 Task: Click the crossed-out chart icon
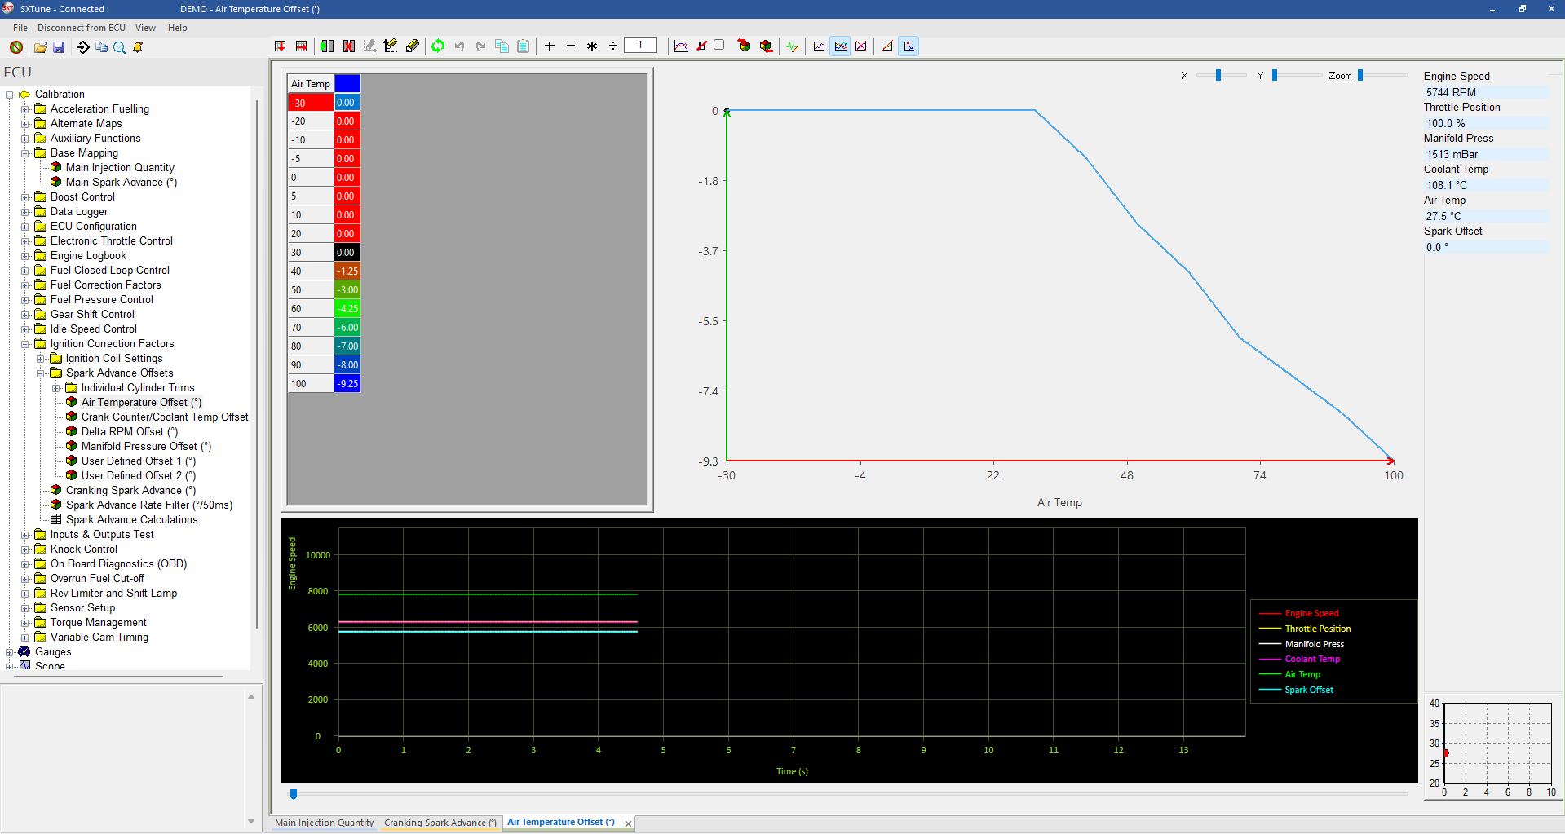[861, 46]
